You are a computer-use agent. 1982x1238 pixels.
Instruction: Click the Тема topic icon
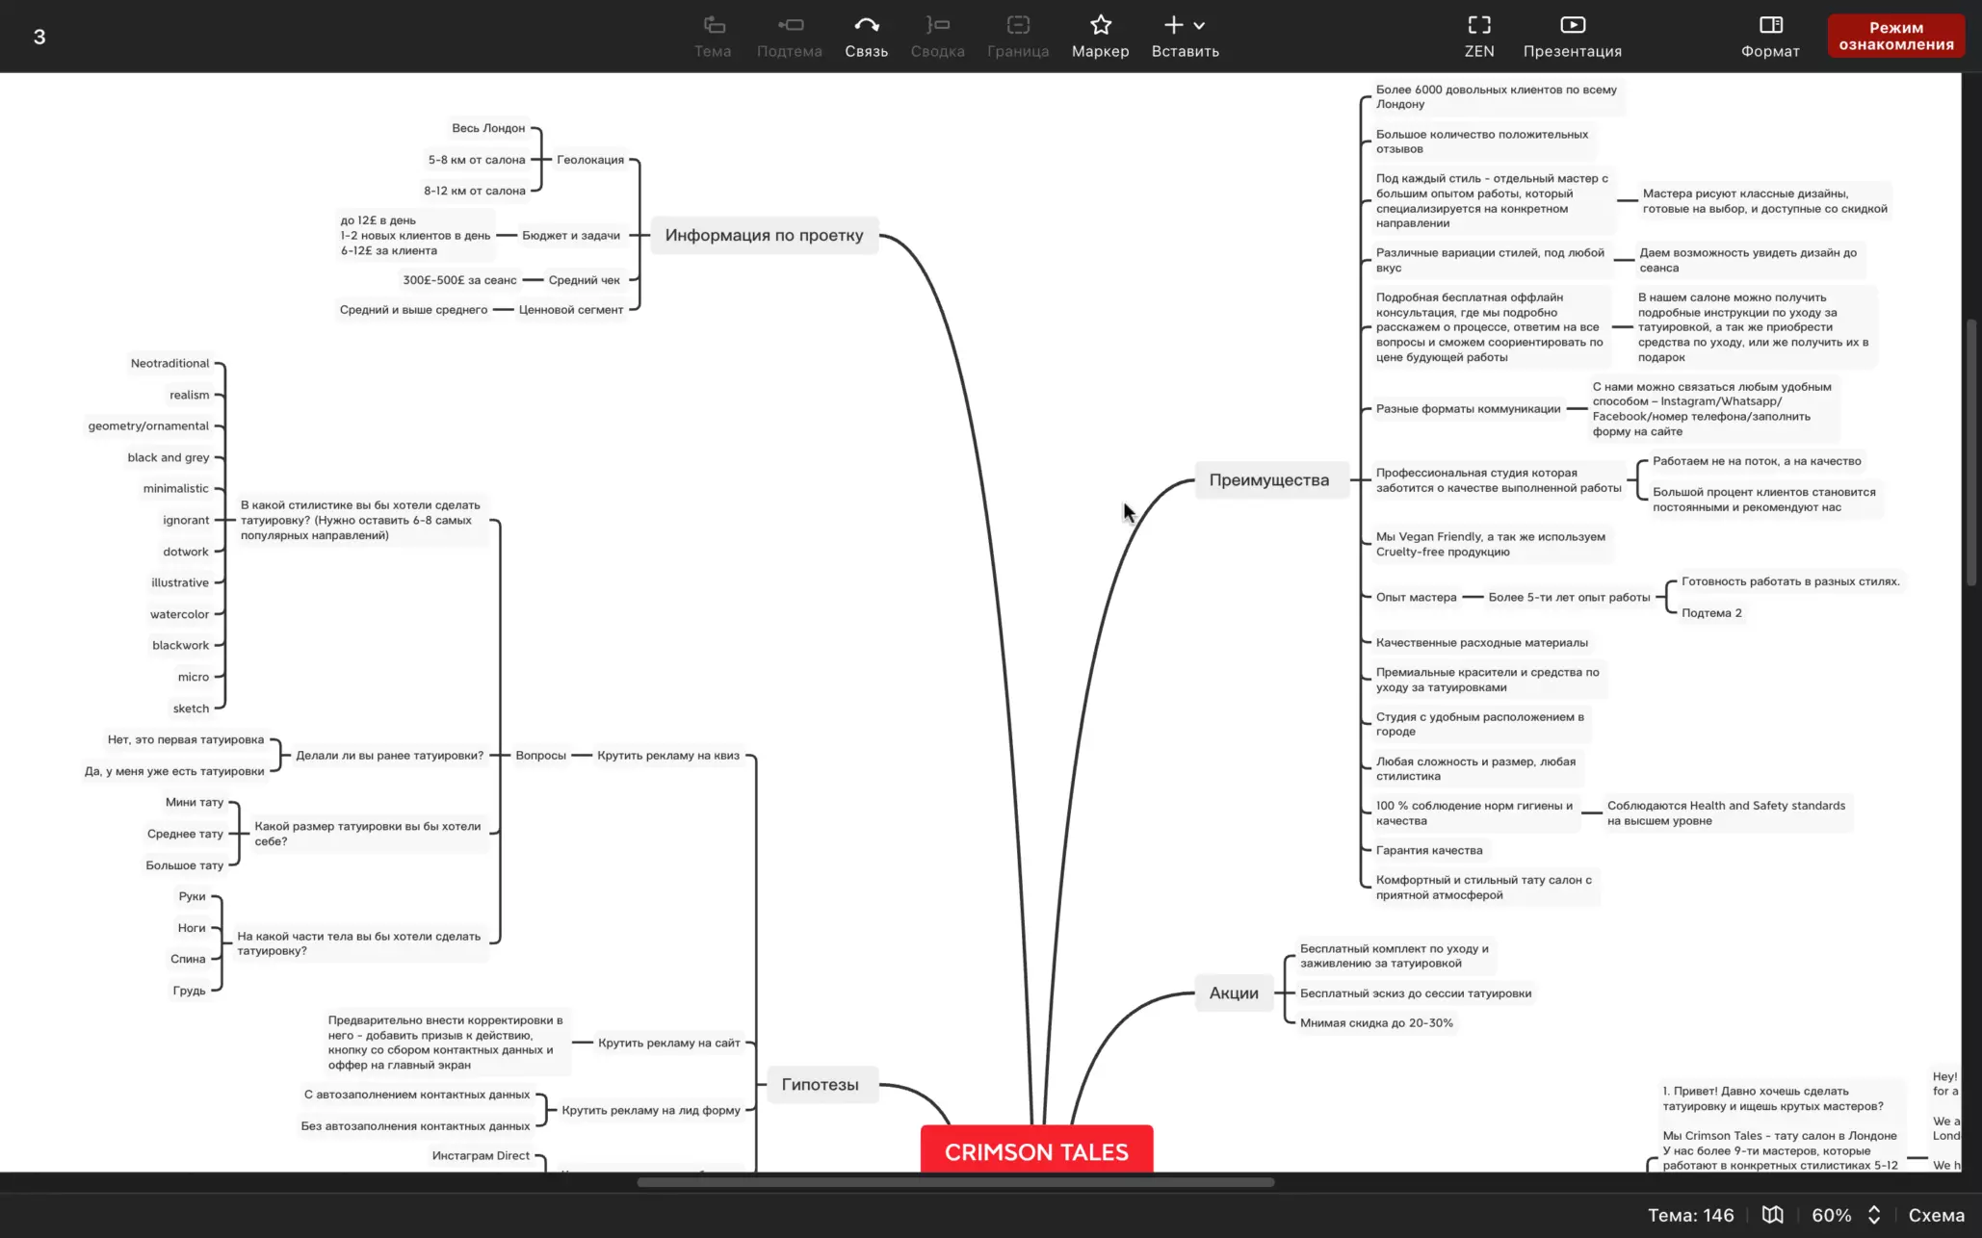pyautogui.click(x=713, y=26)
